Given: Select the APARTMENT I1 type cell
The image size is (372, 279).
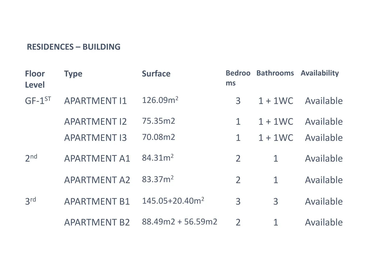Looking at the screenshot, I should click(95, 101).
